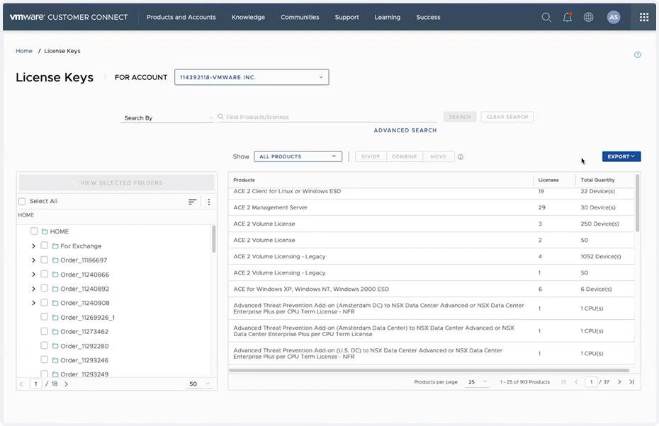This screenshot has height=426, width=659.
Task: Open the Support menu
Action: 347,17
